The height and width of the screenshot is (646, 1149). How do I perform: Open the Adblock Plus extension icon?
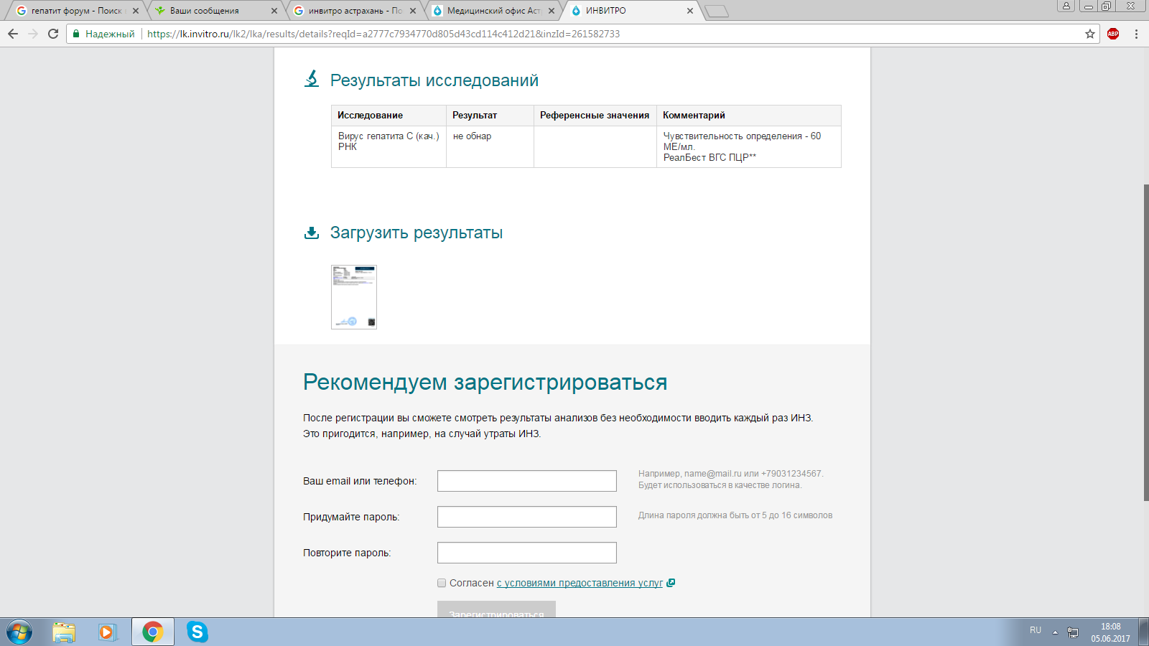pyautogui.click(x=1113, y=34)
